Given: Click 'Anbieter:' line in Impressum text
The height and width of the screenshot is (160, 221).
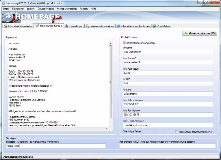Looking at the screenshot, I should click(13, 49).
